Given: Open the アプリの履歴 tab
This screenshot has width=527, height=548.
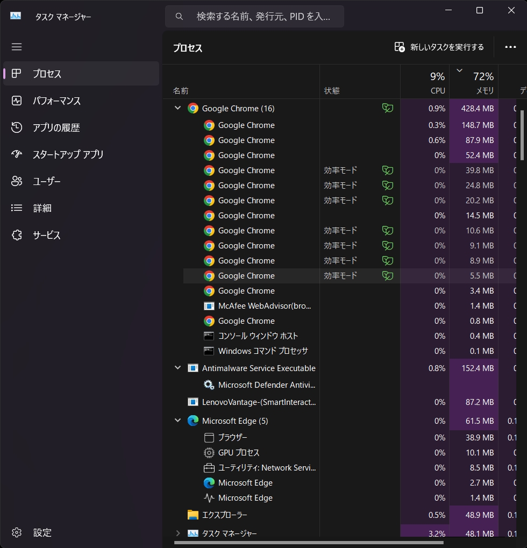Looking at the screenshot, I should 81,127.
